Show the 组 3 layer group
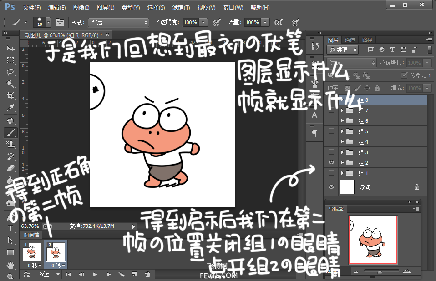Image resolution: width=436 pixels, height=281 pixels. tap(331, 152)
